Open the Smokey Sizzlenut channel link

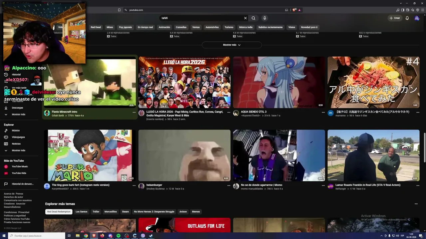click(x=155, y=189)
